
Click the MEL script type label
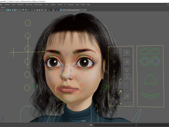[x=91, y=125]
